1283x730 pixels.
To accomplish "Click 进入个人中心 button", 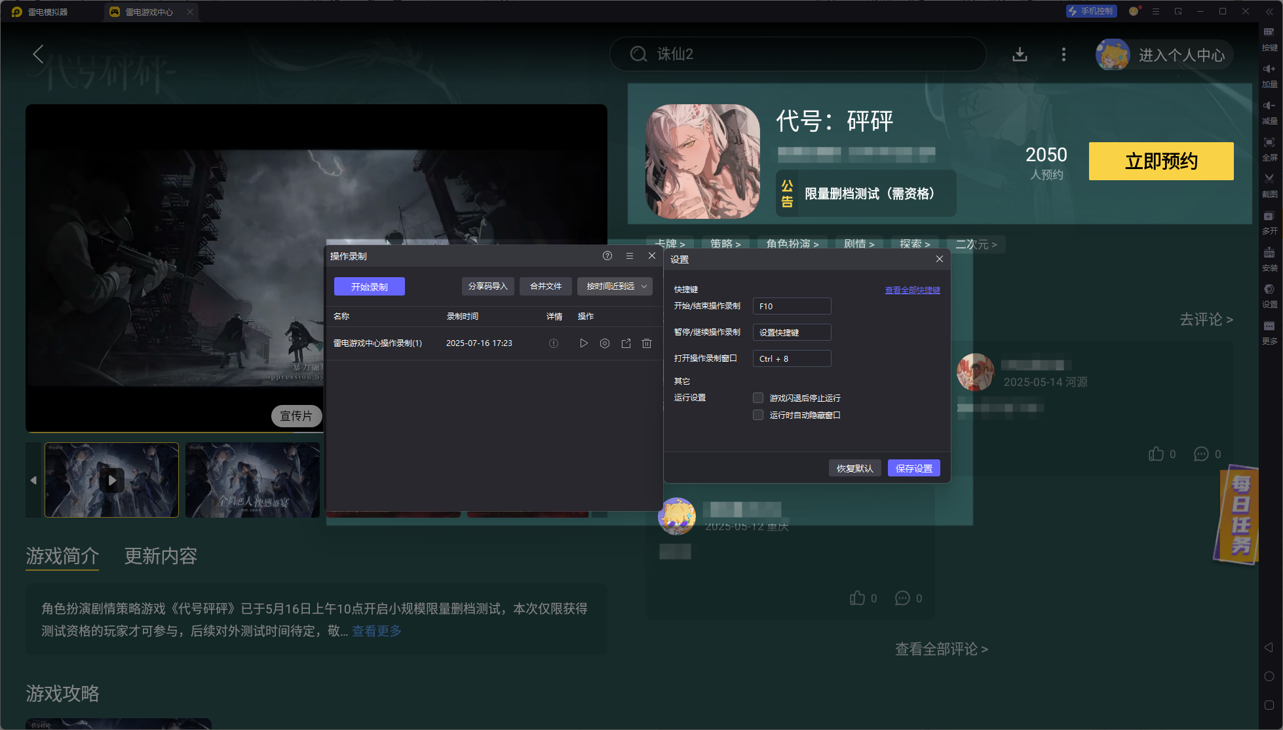I will point(1165,54).
